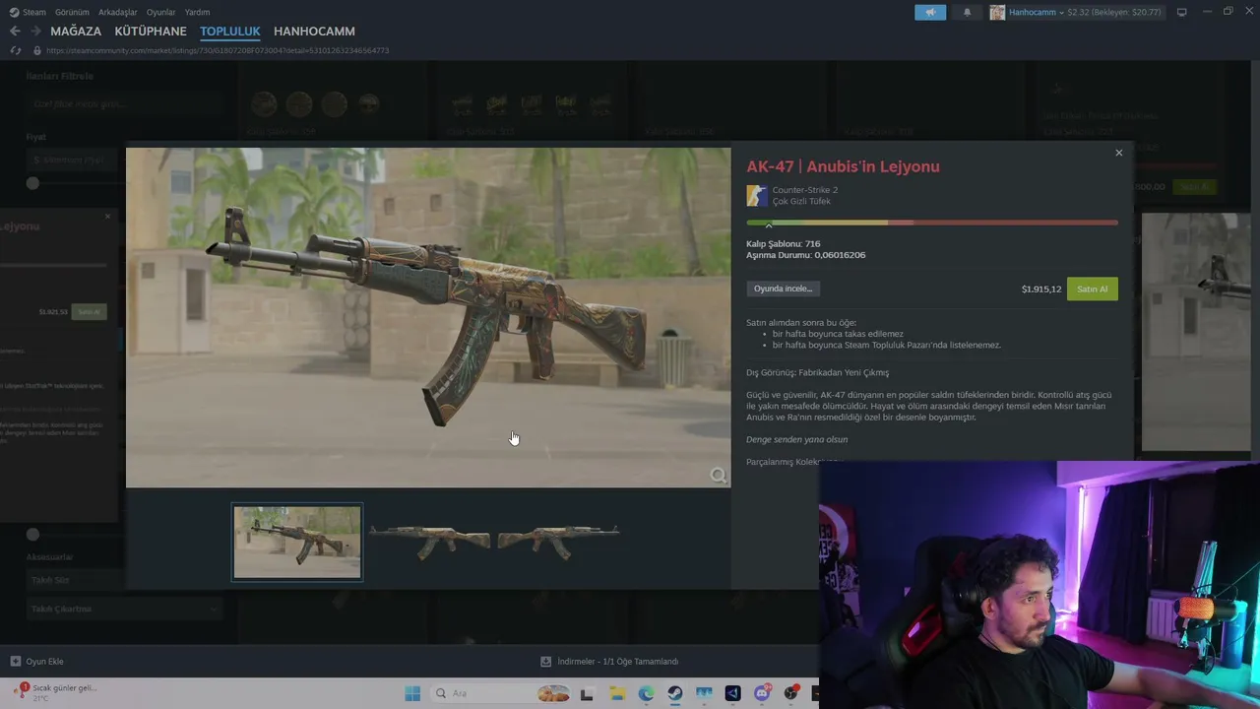This screenshot has width=1260, height=709.
Task: Open Discord from the taskbar
Action: pyautogui.click(x=762, y=693)
